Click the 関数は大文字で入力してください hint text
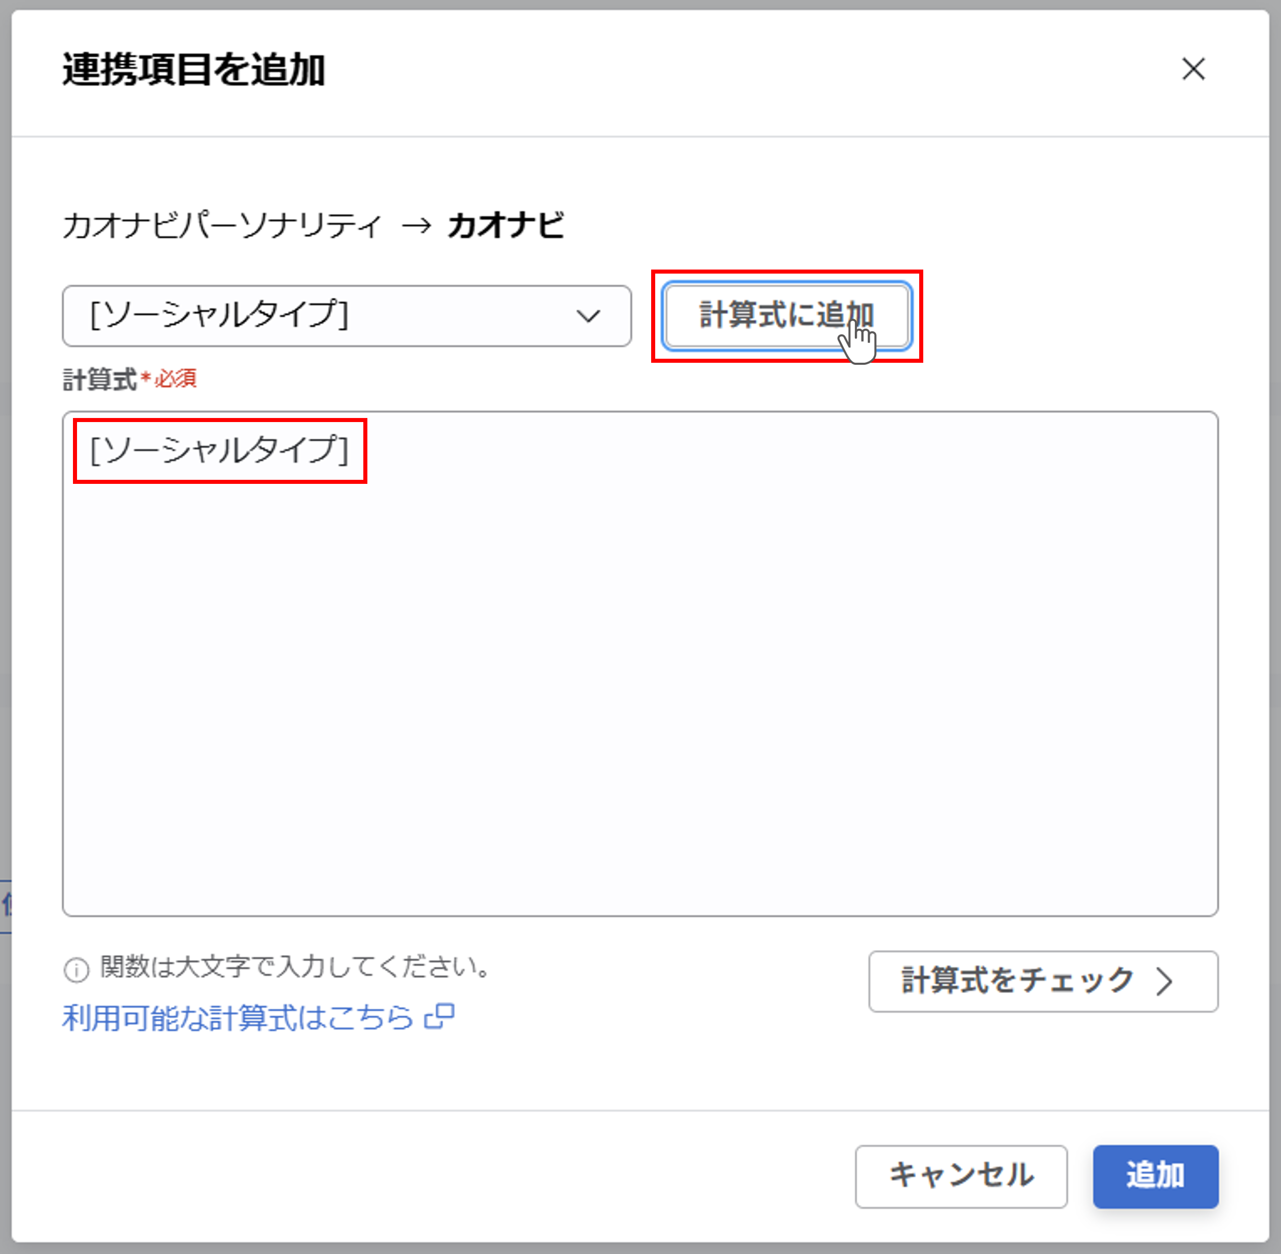The width and height of the screenshot is (1281, 1254). click(x=294, y=967)
